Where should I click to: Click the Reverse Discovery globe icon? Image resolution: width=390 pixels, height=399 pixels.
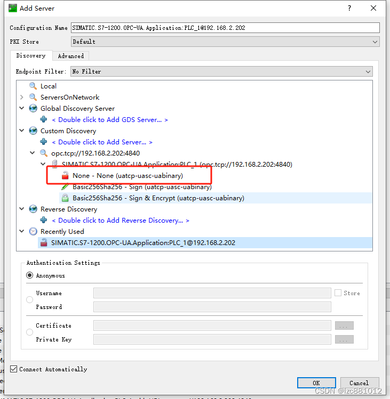(x=33, y=209)
